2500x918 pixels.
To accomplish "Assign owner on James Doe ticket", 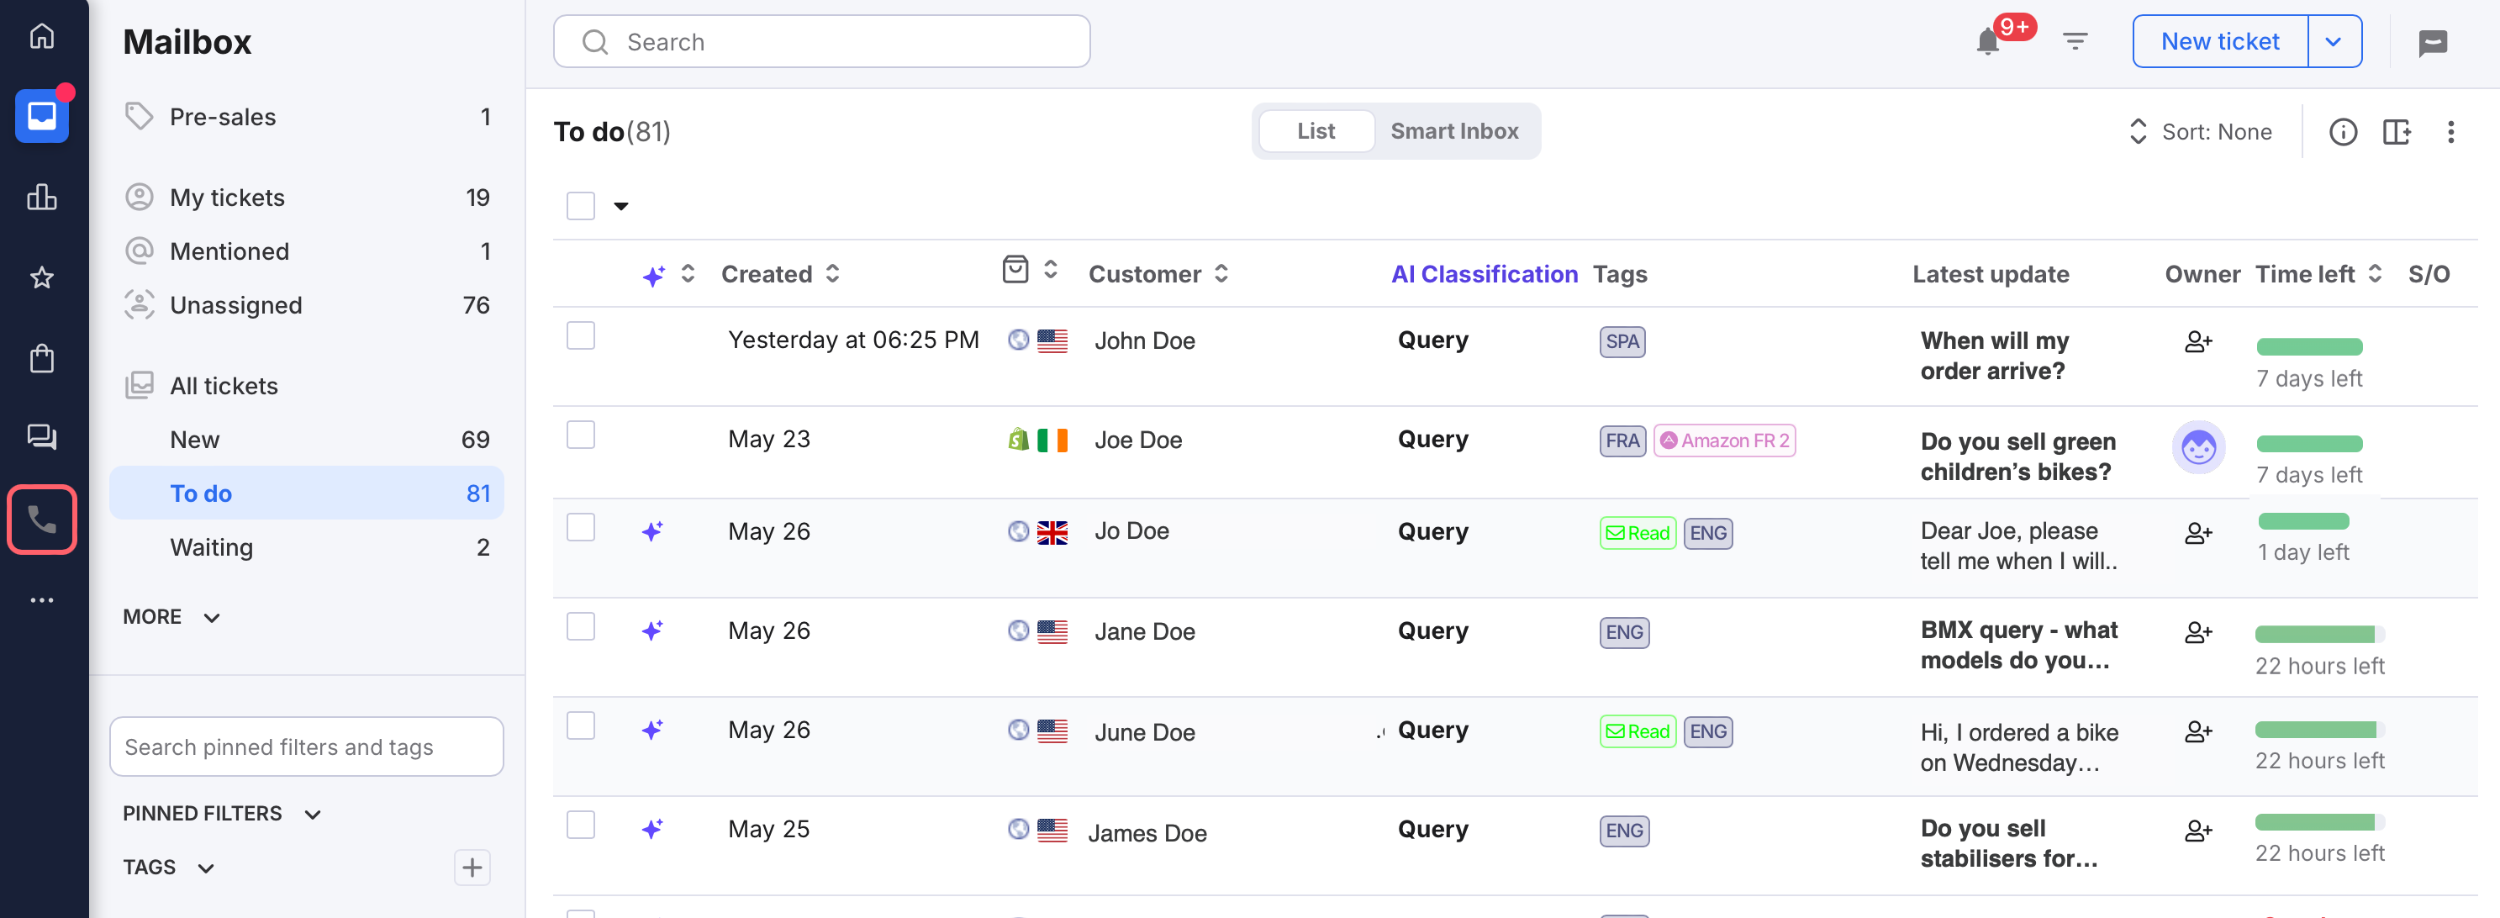I will point(2198,831).
